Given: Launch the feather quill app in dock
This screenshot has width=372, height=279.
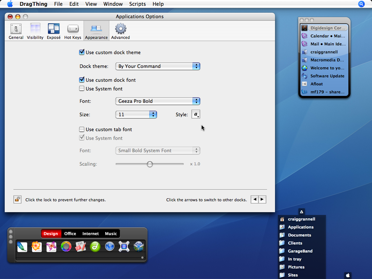Looking at the screenshot, I should 22,247.
